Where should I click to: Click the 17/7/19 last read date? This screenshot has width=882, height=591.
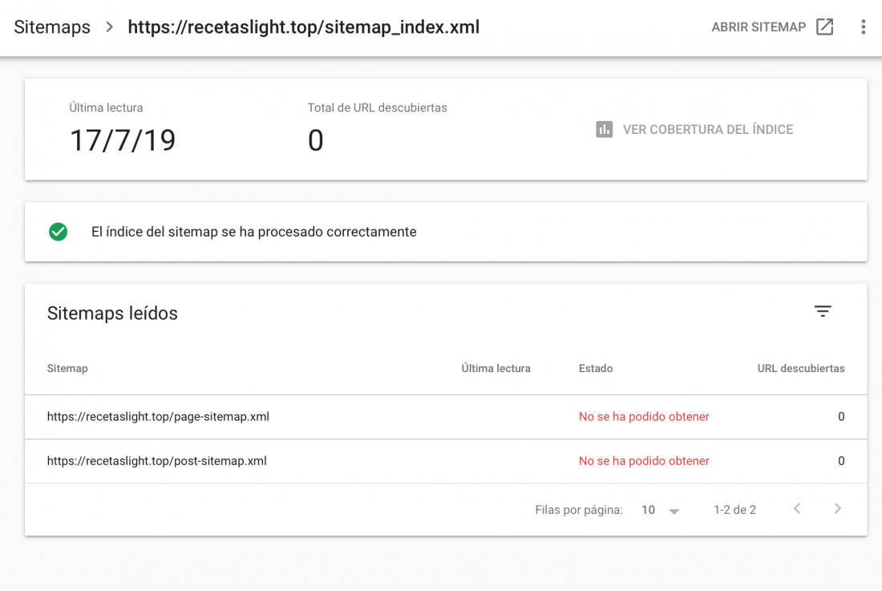(123, 140)
